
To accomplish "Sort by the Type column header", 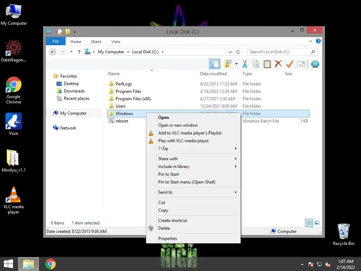I will click(x=247, y=74).
